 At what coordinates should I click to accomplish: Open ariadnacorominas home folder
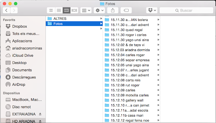click(24, 48)
